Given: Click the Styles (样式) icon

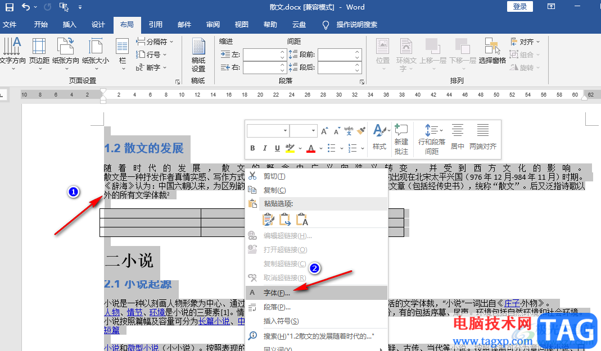Looking at the screenshot, I should coord(379,136).
